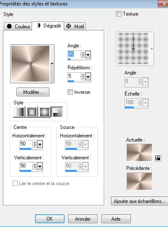The height and width of the screenshot is (227, 168).
Task: Click the Centre Horizontalement input field
Action: click(x=26, y=144)
